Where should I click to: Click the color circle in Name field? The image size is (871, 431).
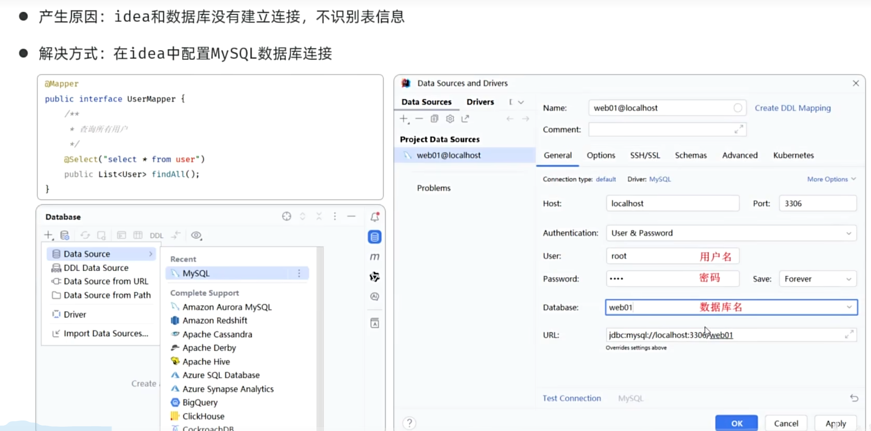pyautogui.click(x=737, y=108)
